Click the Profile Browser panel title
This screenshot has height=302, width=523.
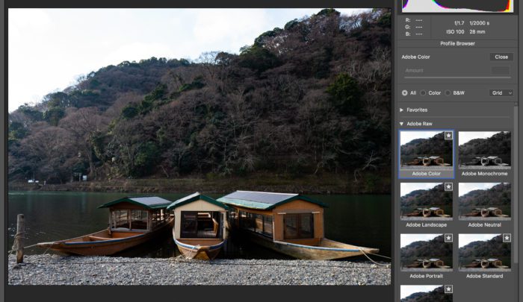pos(457,43)
